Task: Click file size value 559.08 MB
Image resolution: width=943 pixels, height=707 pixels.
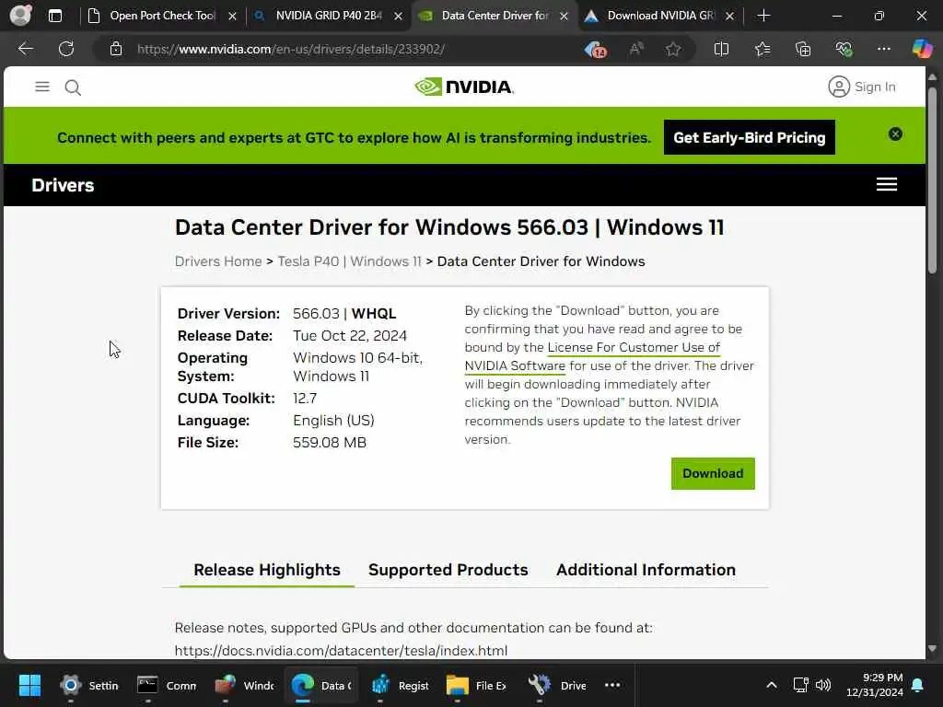Action: [329, 443]
